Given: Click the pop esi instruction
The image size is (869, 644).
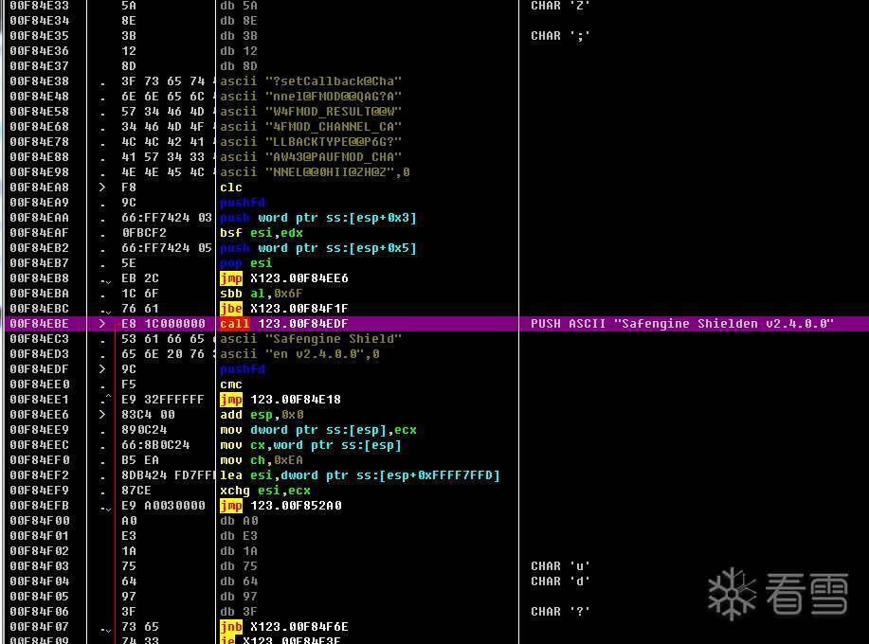Looking at the screenshot, I should (x=246, y=263).
